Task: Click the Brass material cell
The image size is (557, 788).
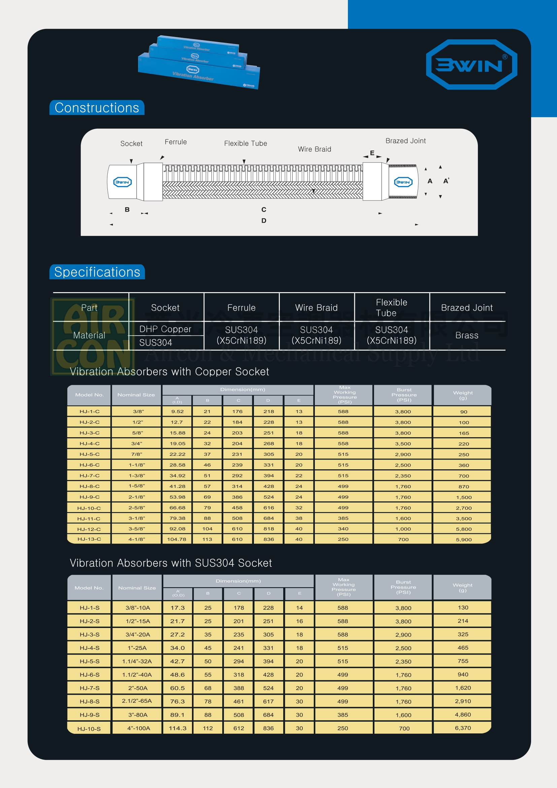Action: pos(467,335)
